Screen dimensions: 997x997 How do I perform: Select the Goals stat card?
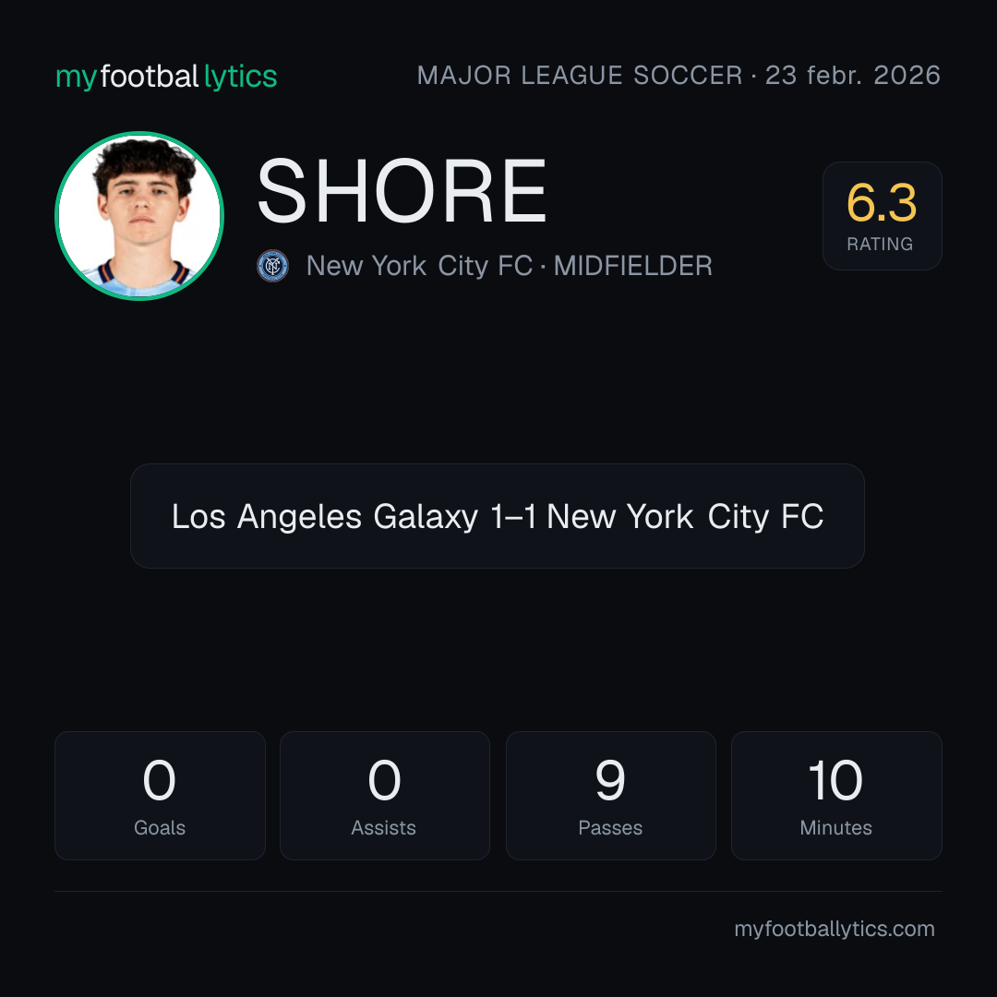coord(160,796)
